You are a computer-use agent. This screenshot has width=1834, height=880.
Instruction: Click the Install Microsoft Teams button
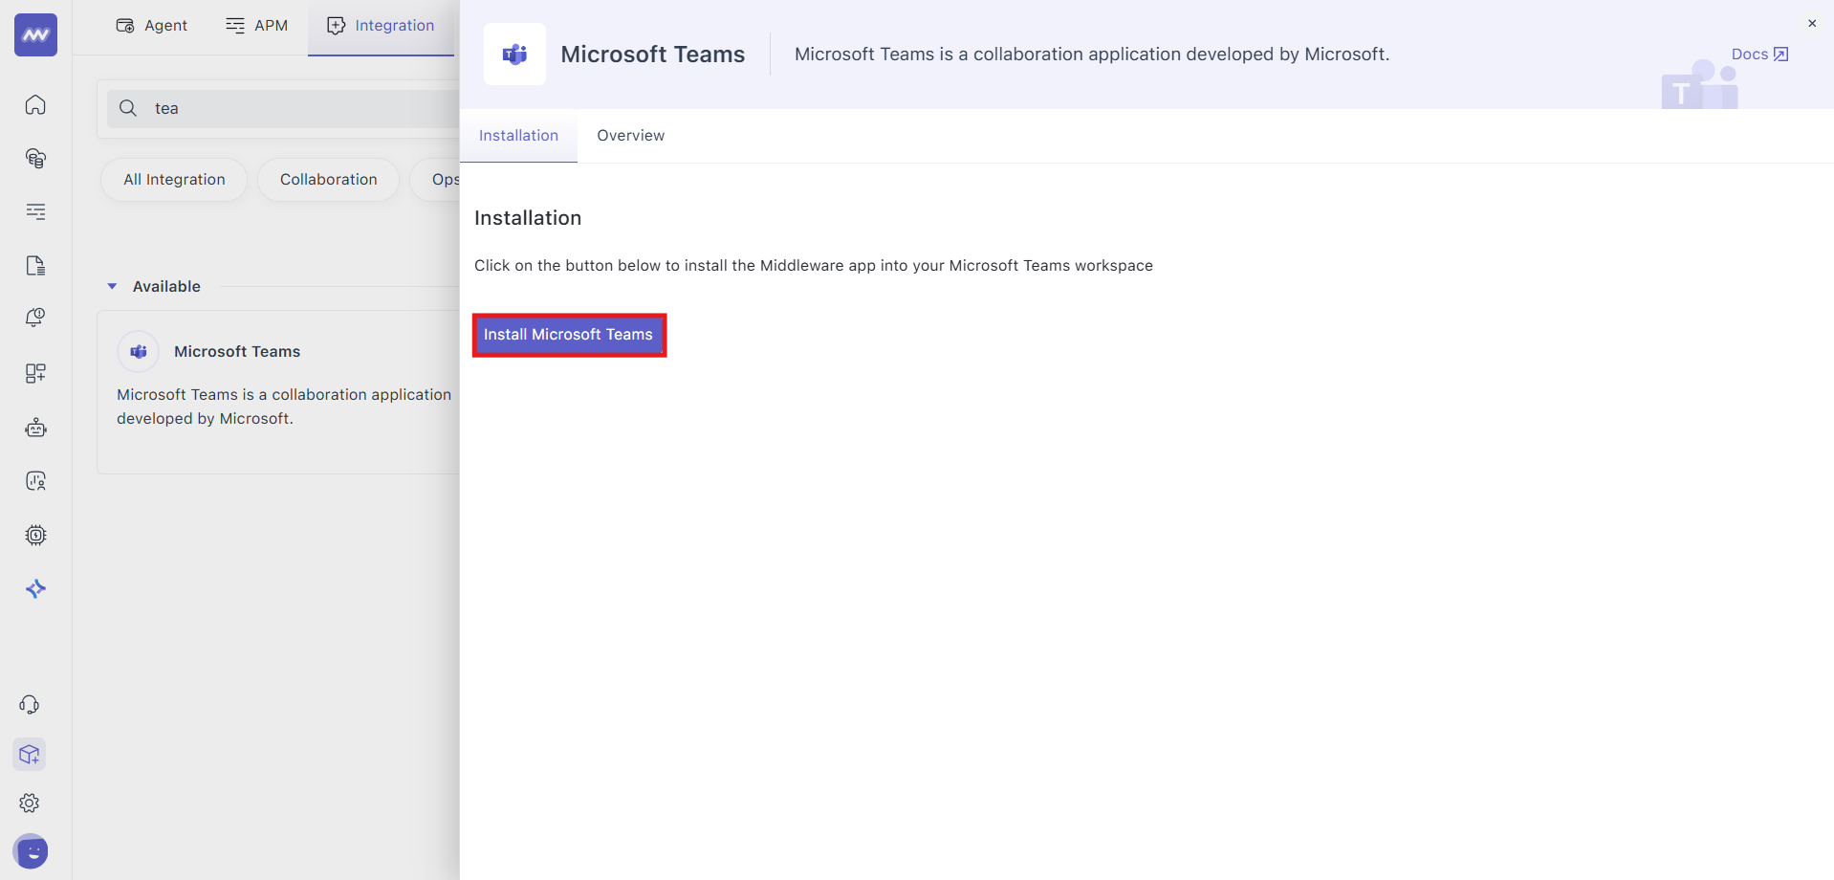569,335
